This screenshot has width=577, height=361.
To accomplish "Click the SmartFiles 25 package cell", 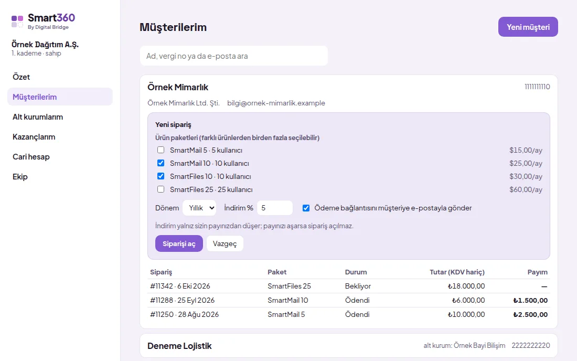I will tap(289, 286).
